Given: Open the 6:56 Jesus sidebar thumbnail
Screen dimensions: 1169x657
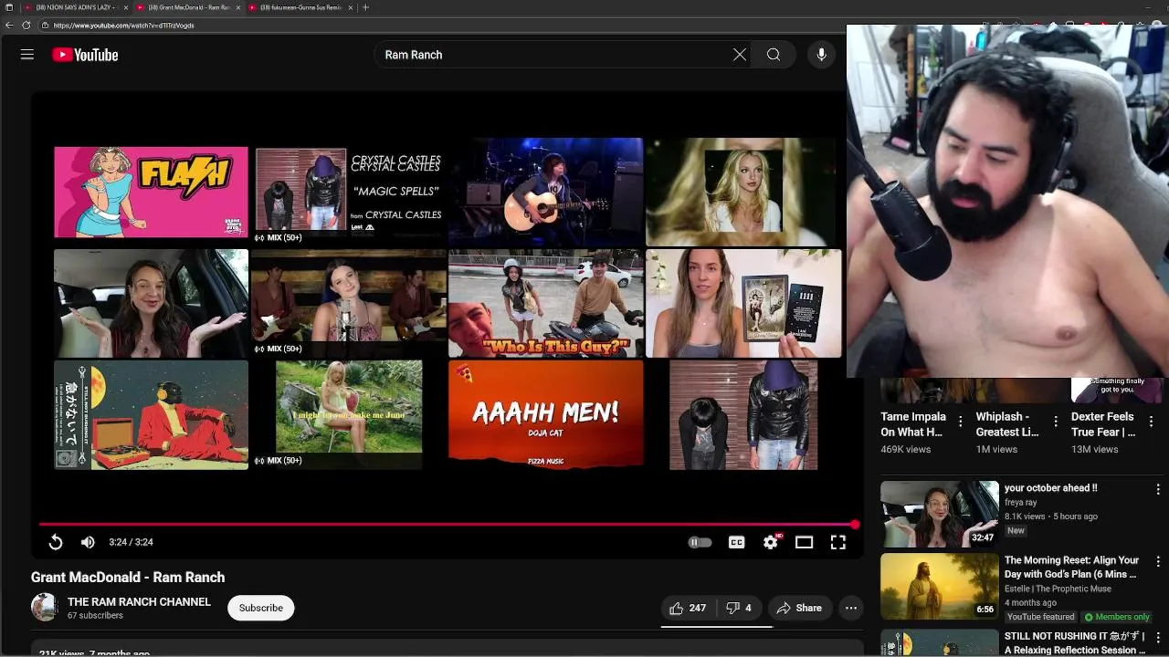Looking at the screenshot, I should point(939,587).
